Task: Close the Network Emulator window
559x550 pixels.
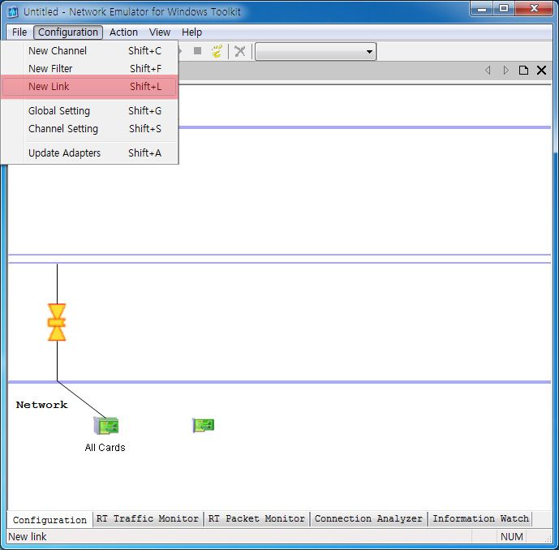Action: tap(534, 9)
